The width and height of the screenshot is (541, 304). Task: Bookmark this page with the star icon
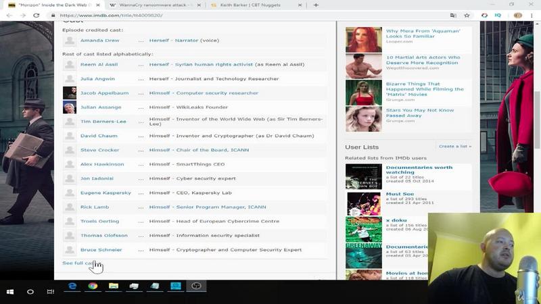click(x=467, y=16)
